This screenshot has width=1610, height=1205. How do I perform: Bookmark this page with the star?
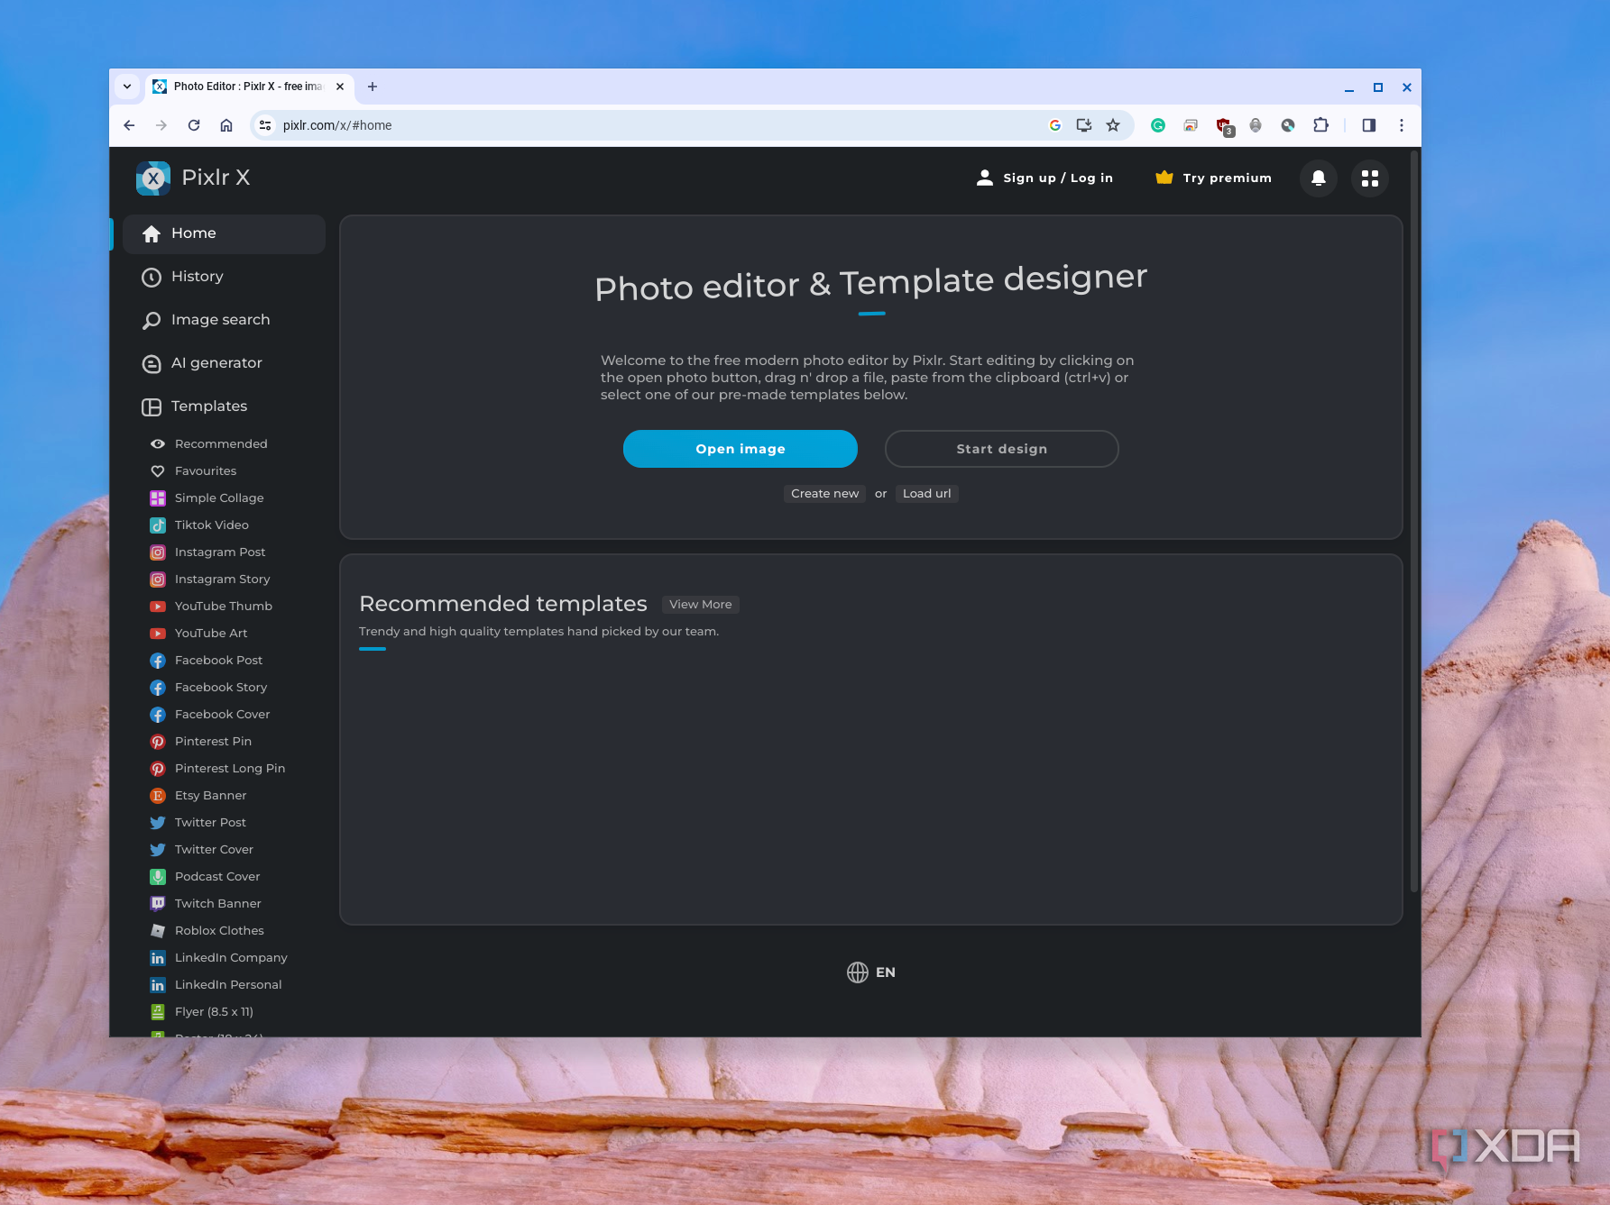pos(1113,125)
